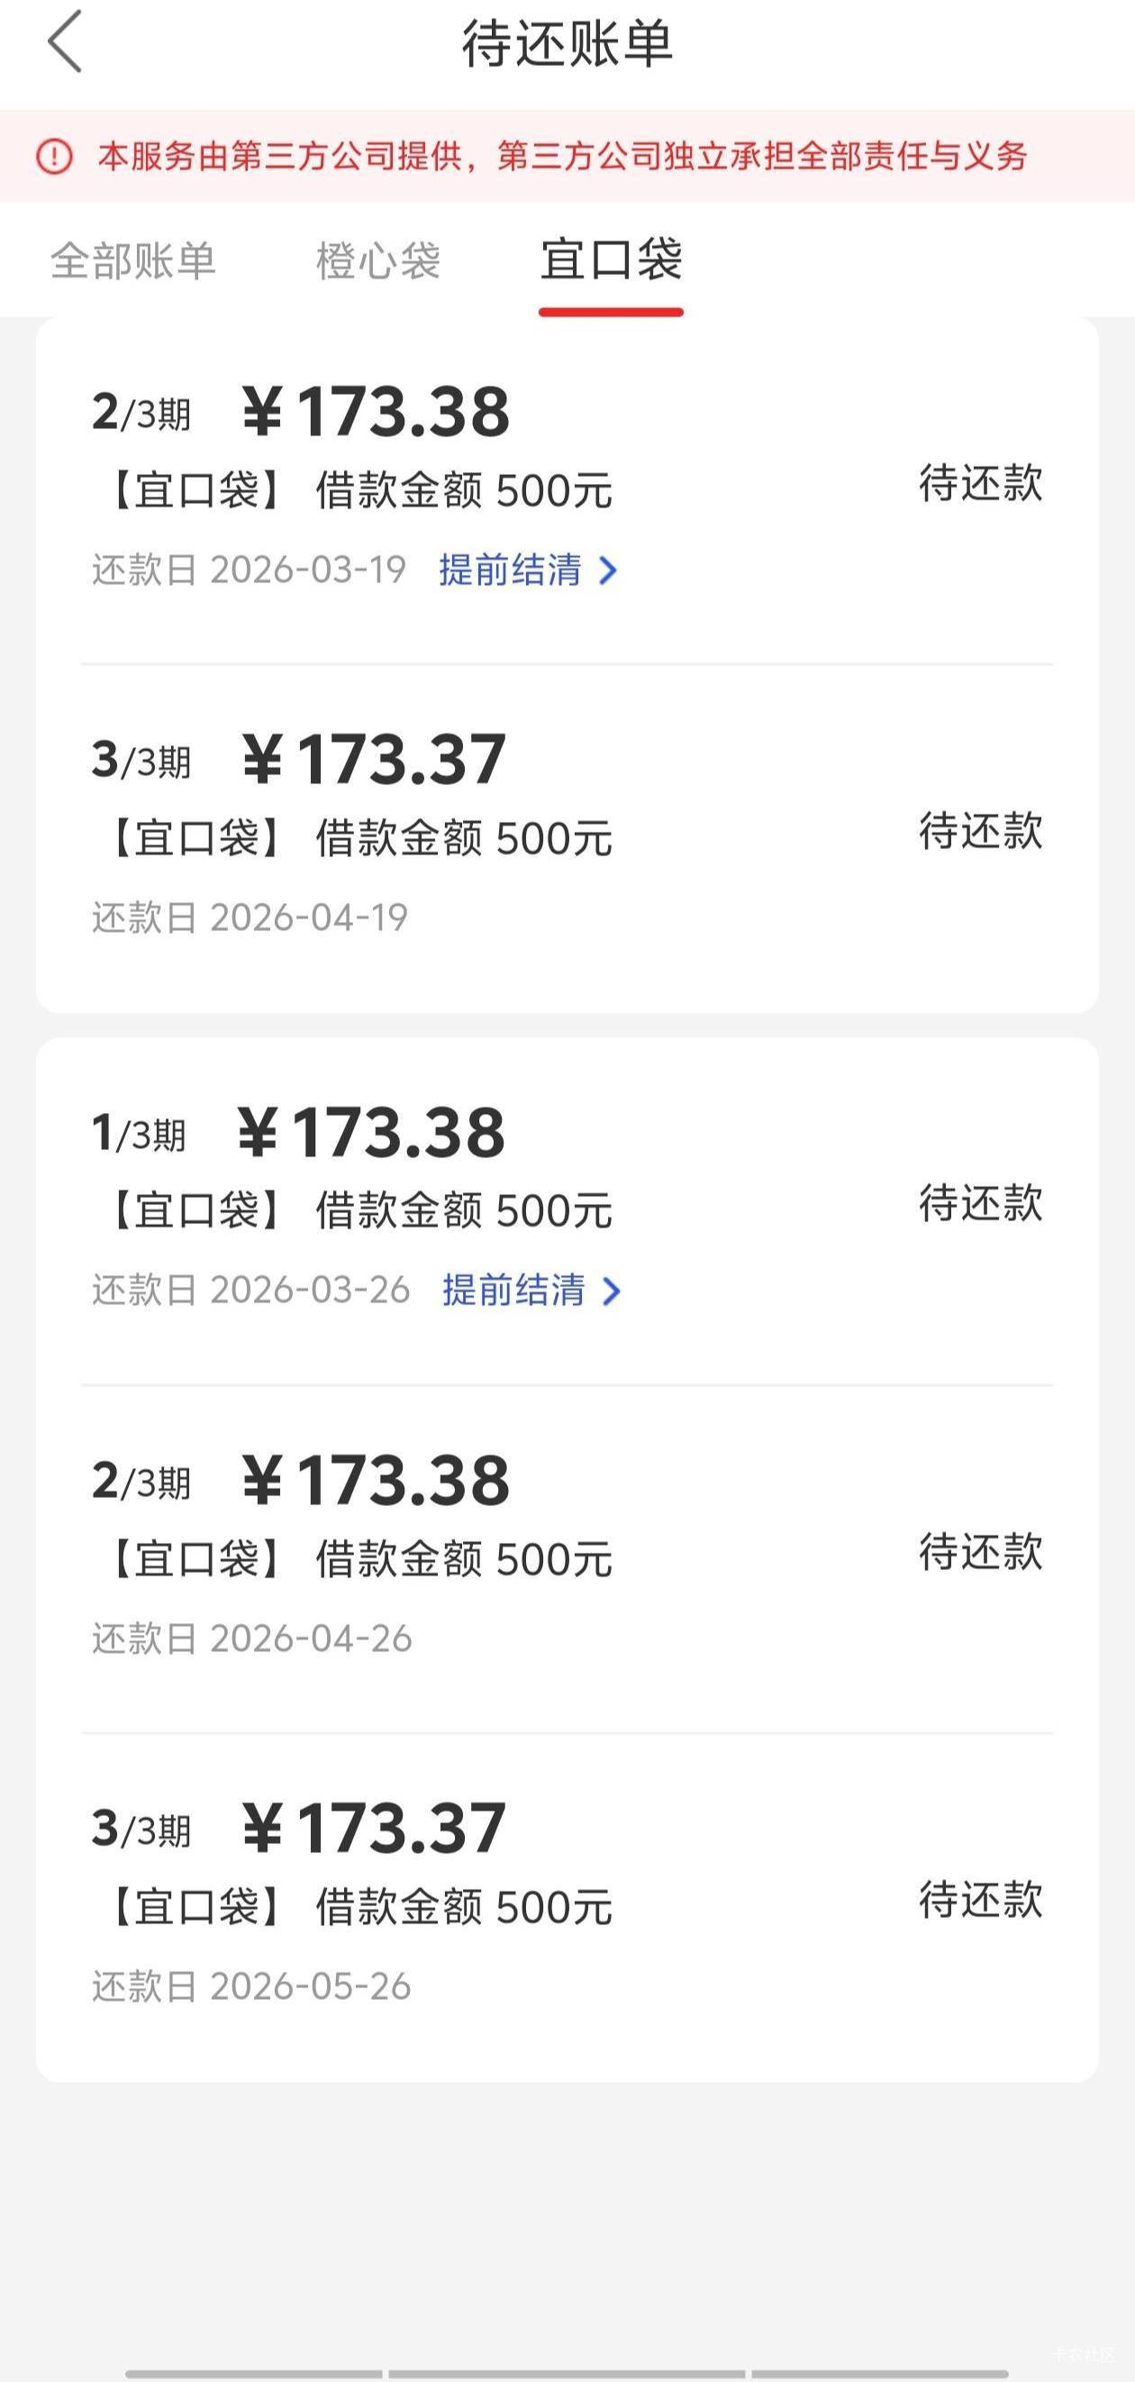The height and width of the screenshot is (2382, 1135).
Task: Tap chevron next to 2026-03-26 提前结清
Action: pos(611,1291)
